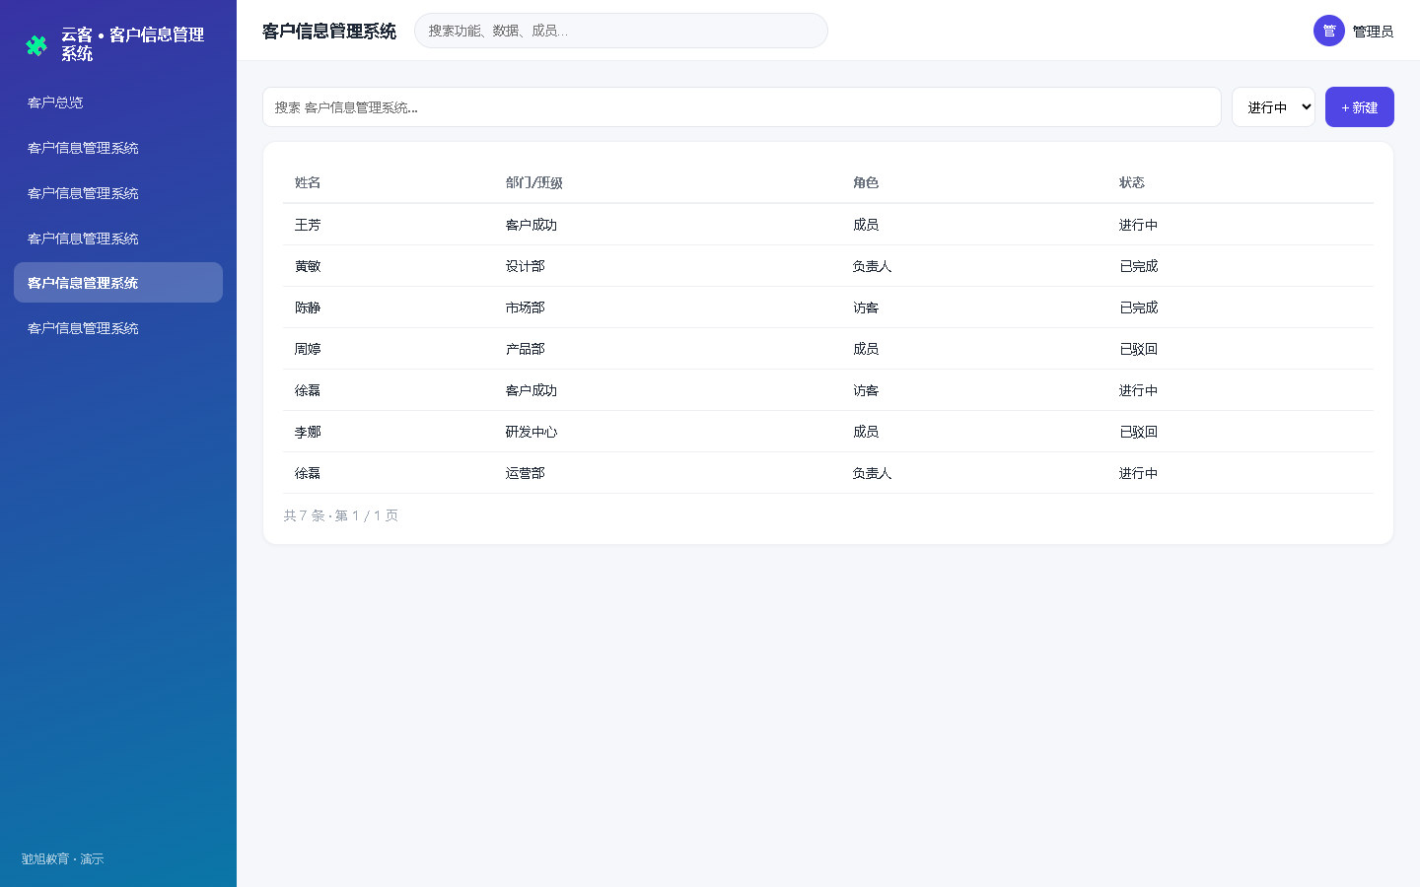Select 徐磊 in the 运营部 row
1420x887 pixels.
[x=308, y=473]
